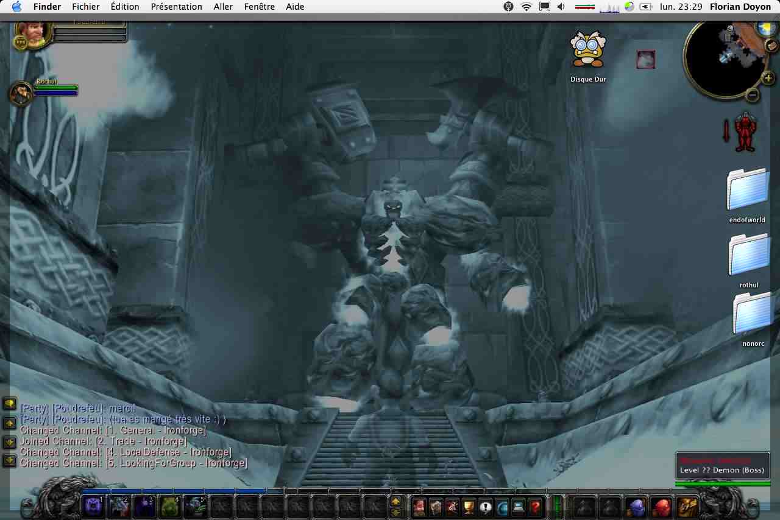Select party member Rothul's portrait
Screen dimensions: 780x520
(21, 93)
